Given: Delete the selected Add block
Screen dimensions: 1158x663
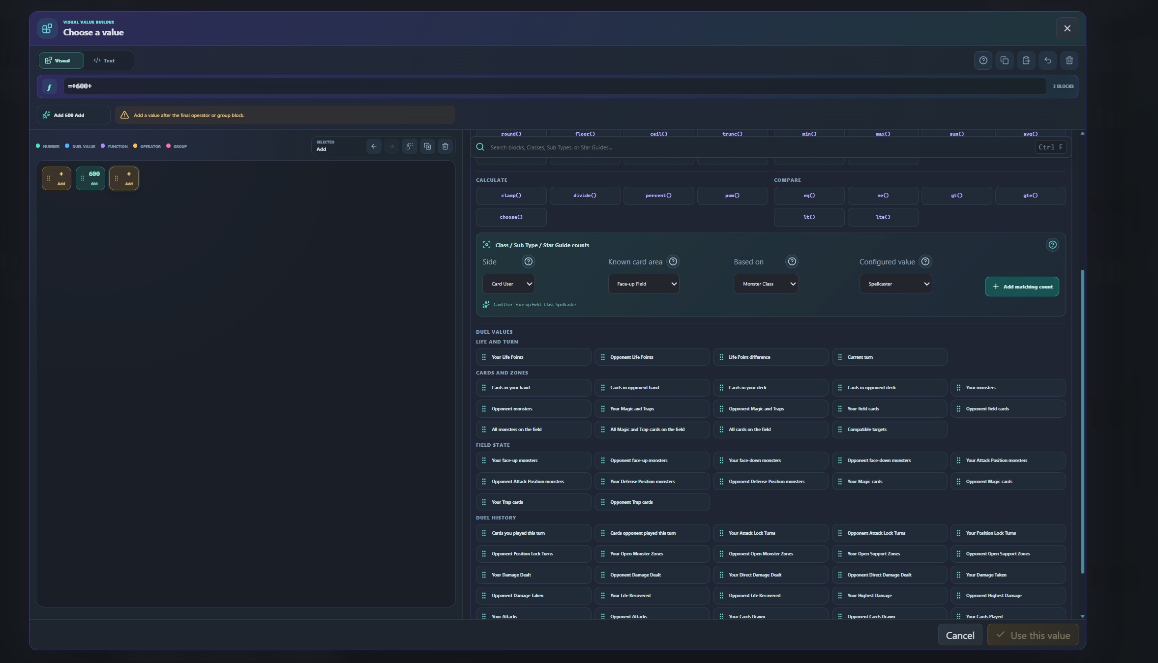Looking at the screenshot, I should [445, 146].
